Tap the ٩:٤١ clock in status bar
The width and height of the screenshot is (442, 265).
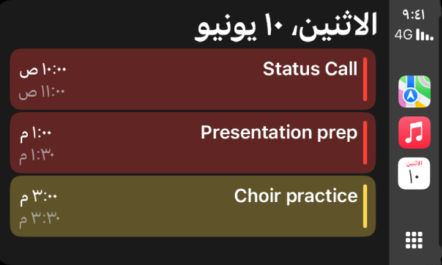[x=414, y=15]
